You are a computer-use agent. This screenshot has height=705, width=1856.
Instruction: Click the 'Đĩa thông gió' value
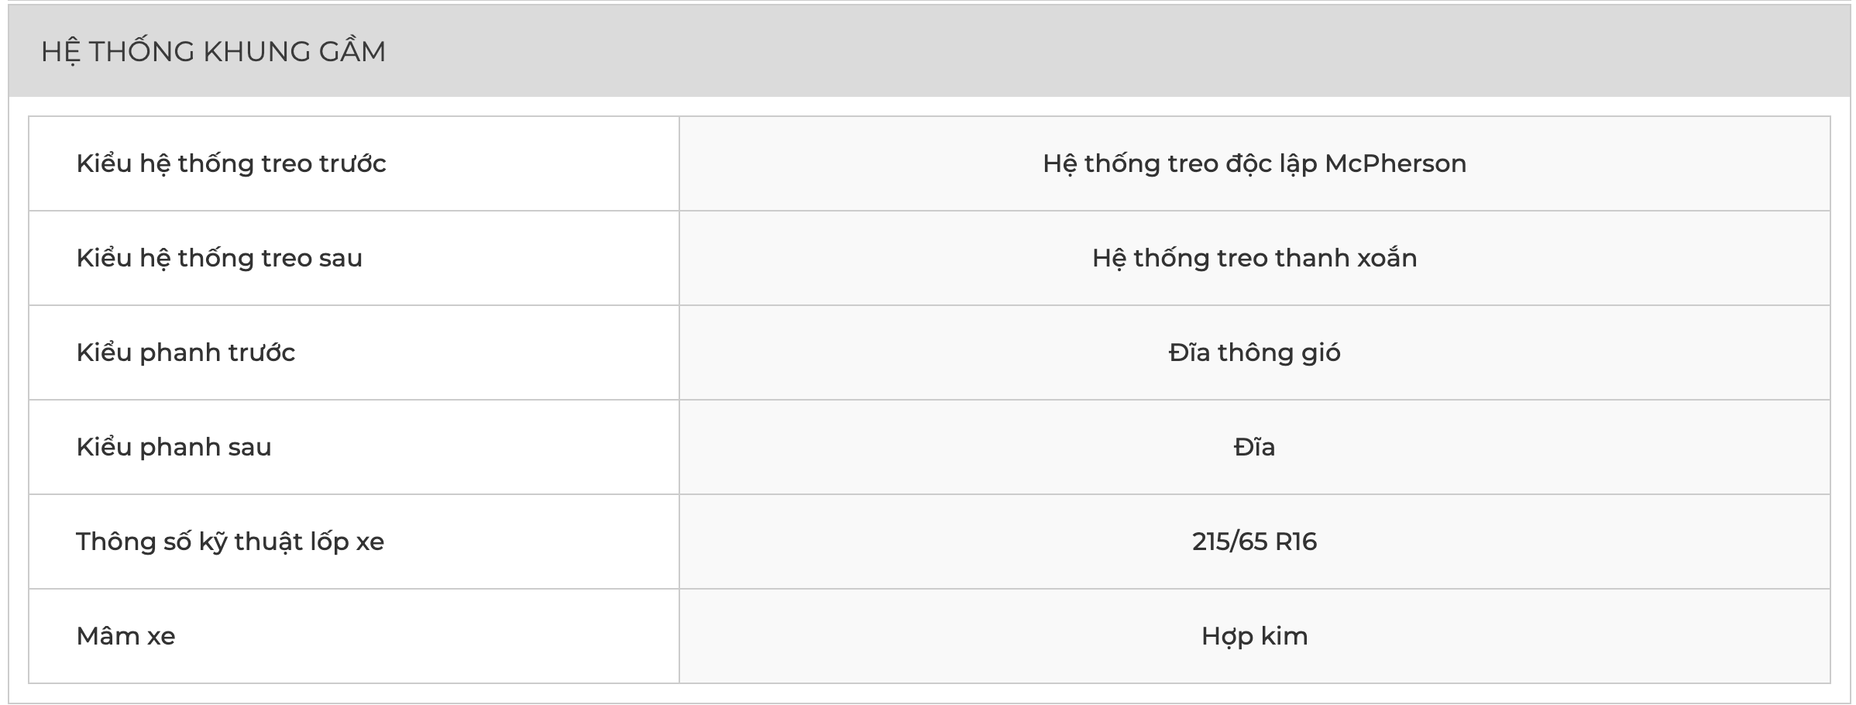1254,353
